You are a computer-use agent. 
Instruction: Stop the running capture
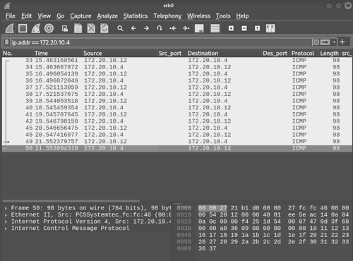23,28
